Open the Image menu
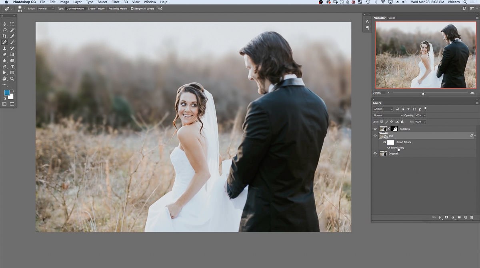Viewport: 480px width, 268px height. [64, 2]
